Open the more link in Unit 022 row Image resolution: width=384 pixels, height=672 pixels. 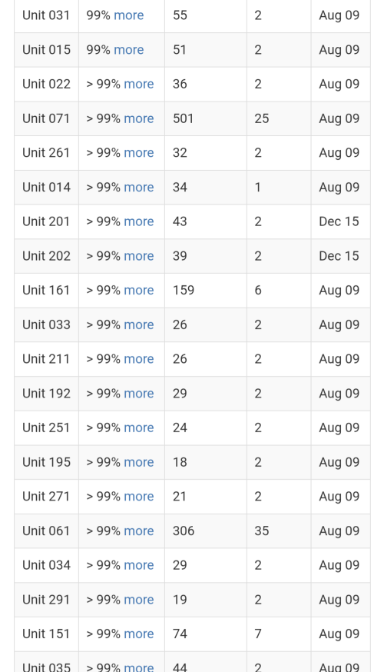pyautogui.click(x=139, y=84)
